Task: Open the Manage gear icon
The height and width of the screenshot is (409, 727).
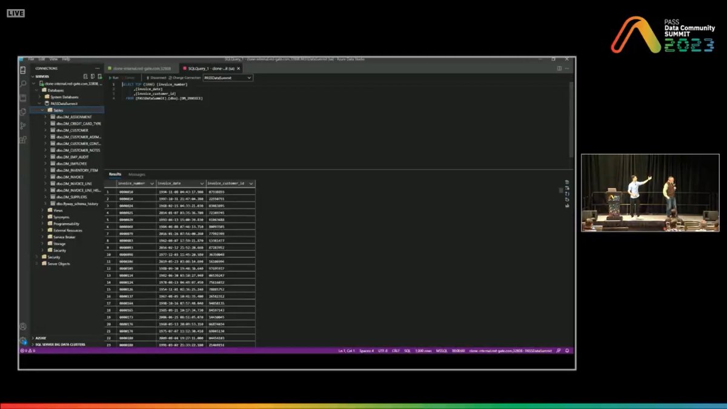Action: [x=23, y=341]
